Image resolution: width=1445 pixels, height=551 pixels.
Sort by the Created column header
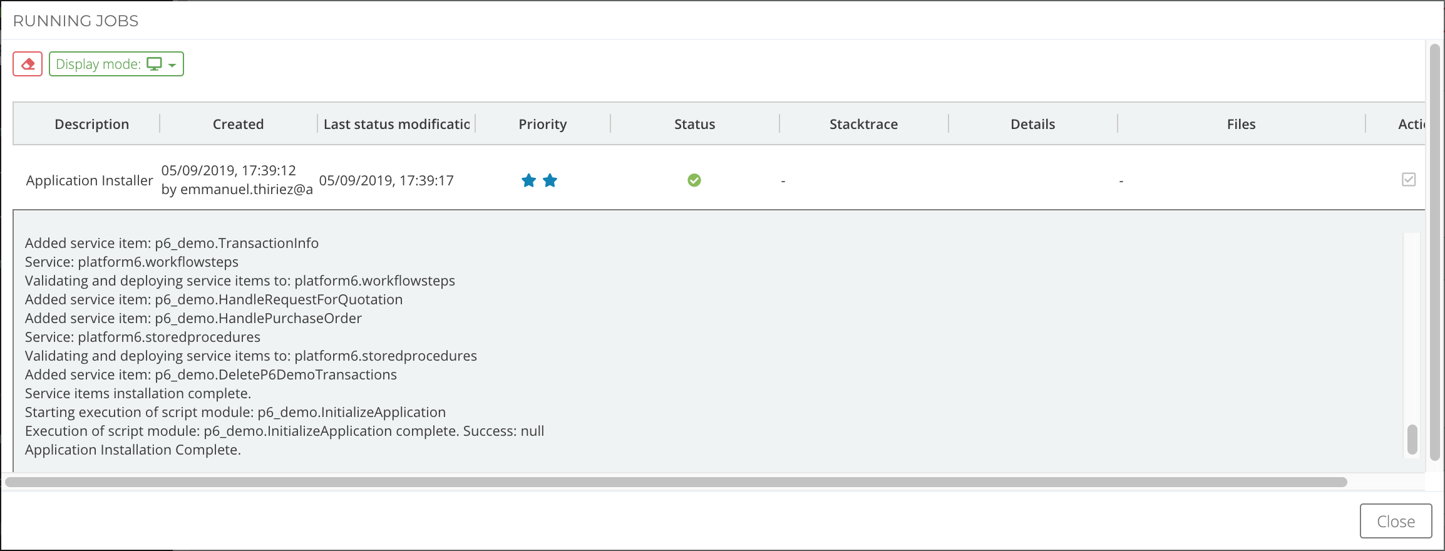coord(238,124)
